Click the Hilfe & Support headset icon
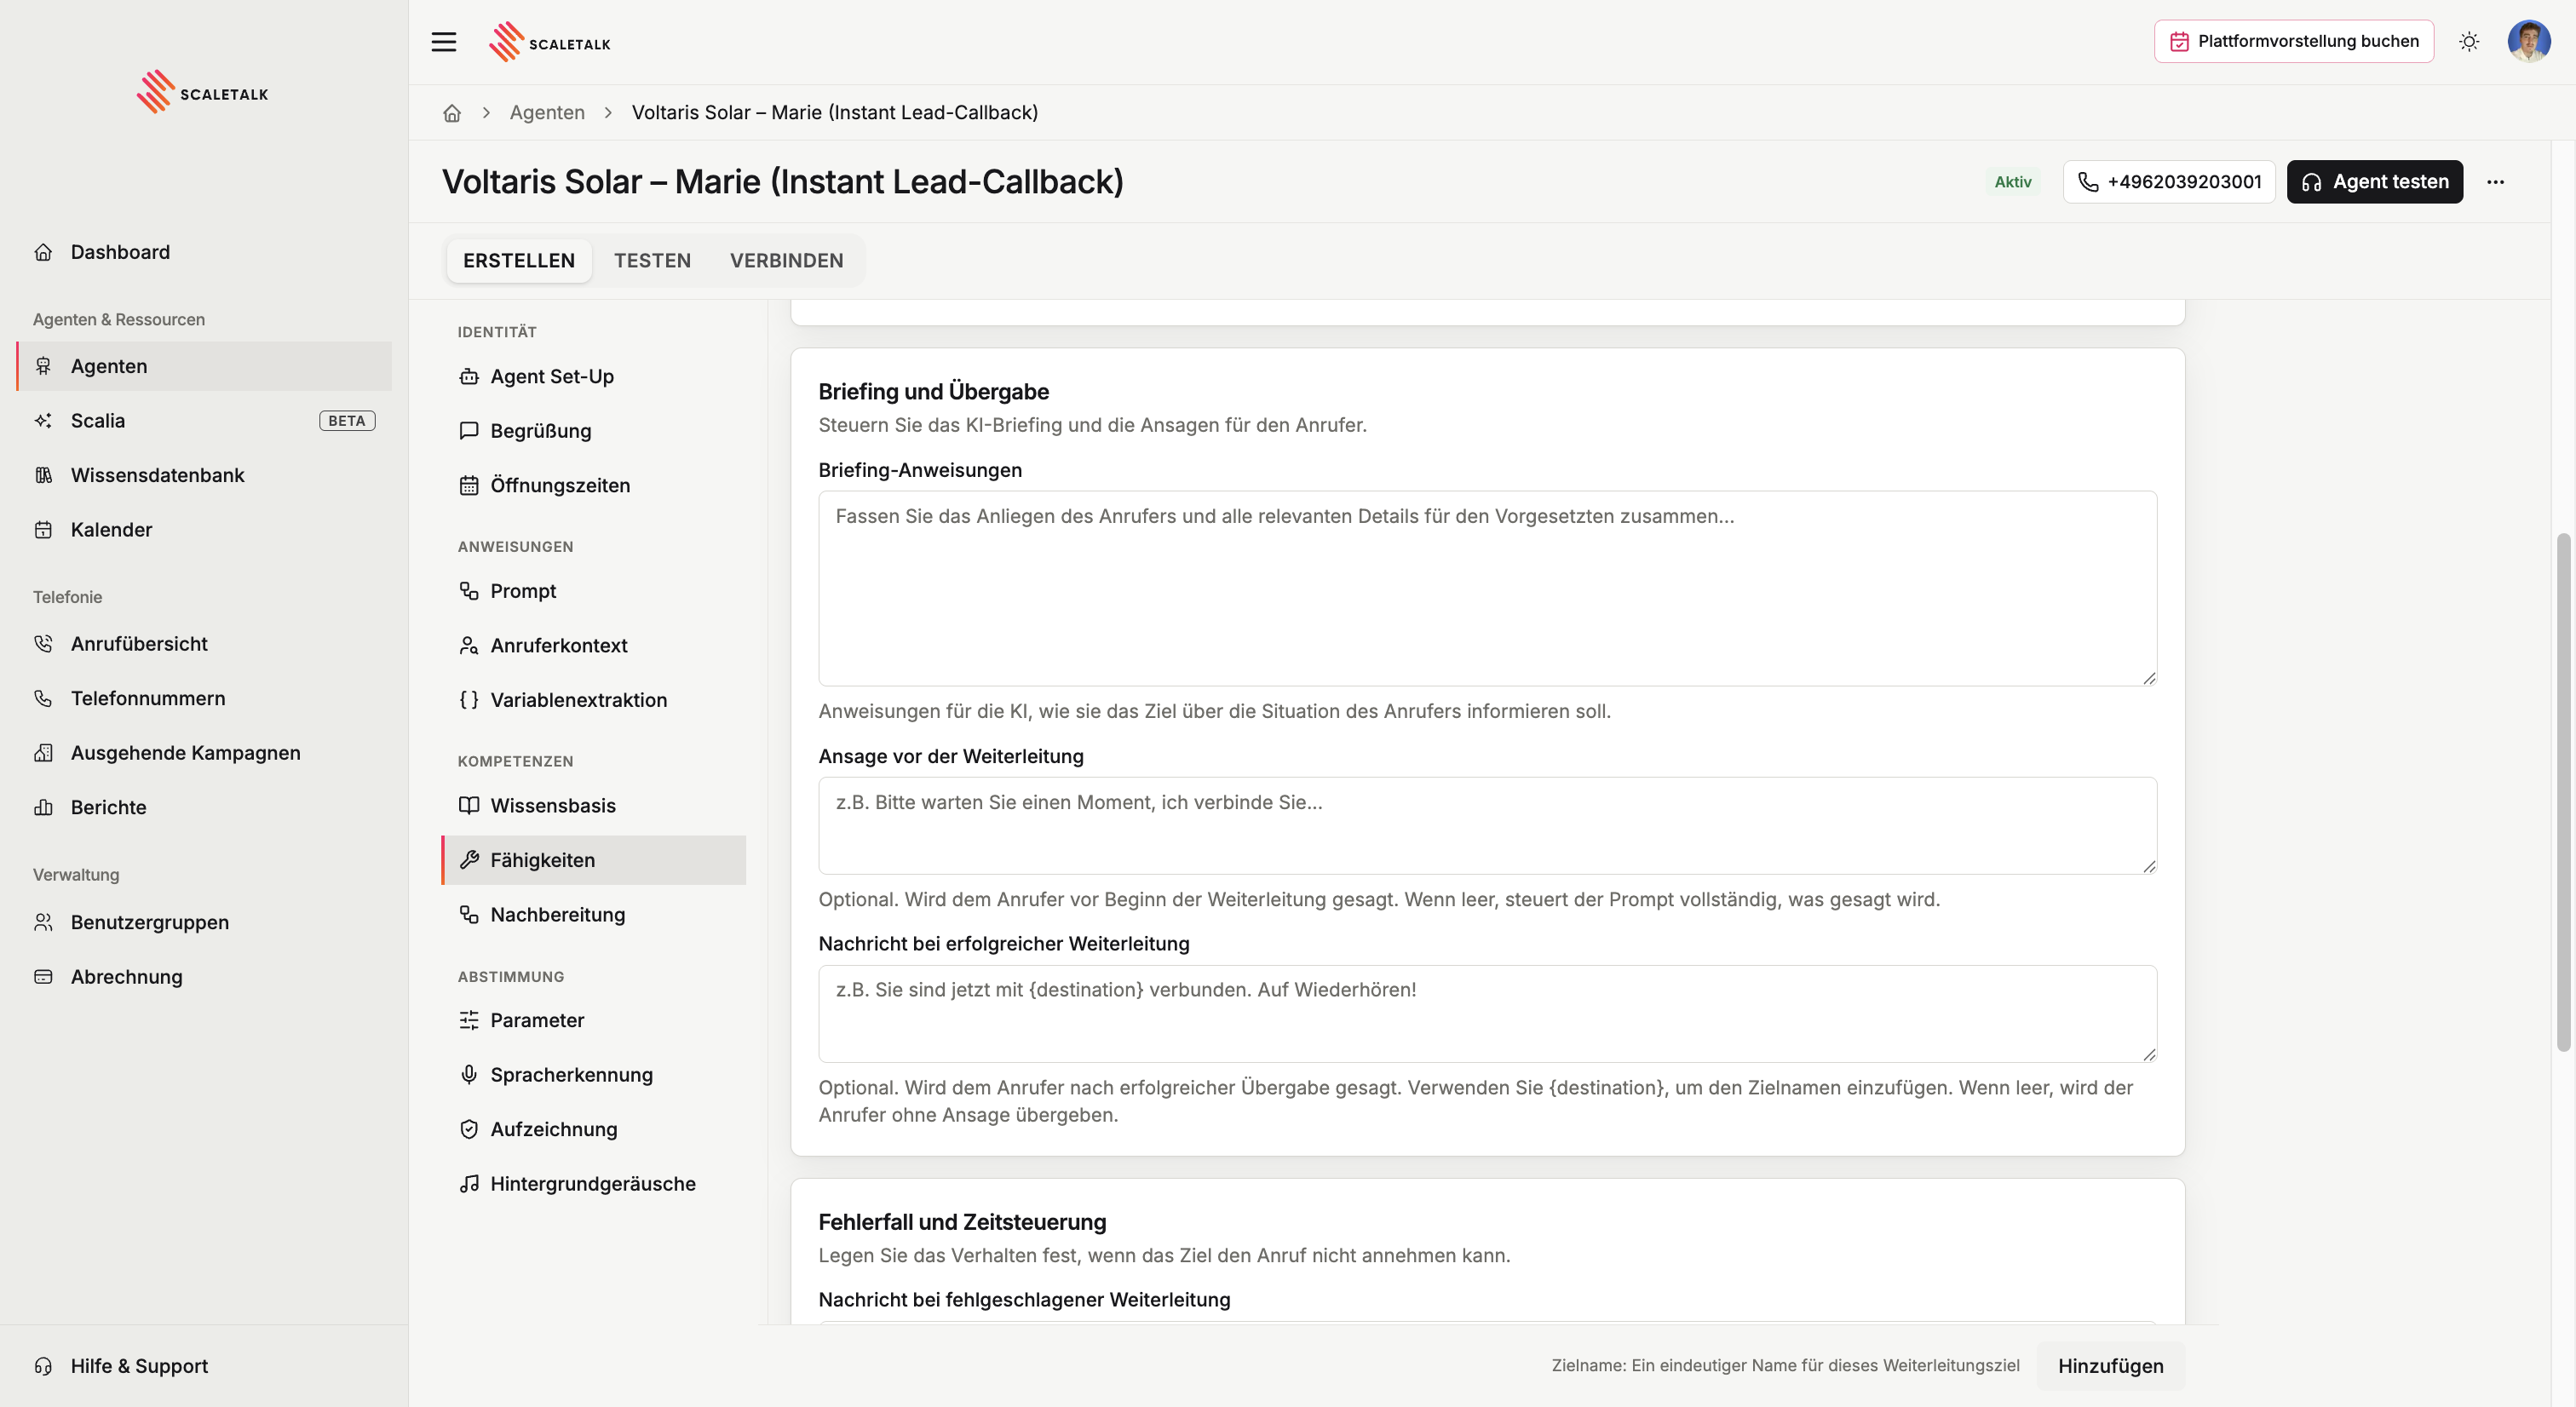Image resolution: width=2576 pixels, height=1407 pixels. coord(43,1366)
